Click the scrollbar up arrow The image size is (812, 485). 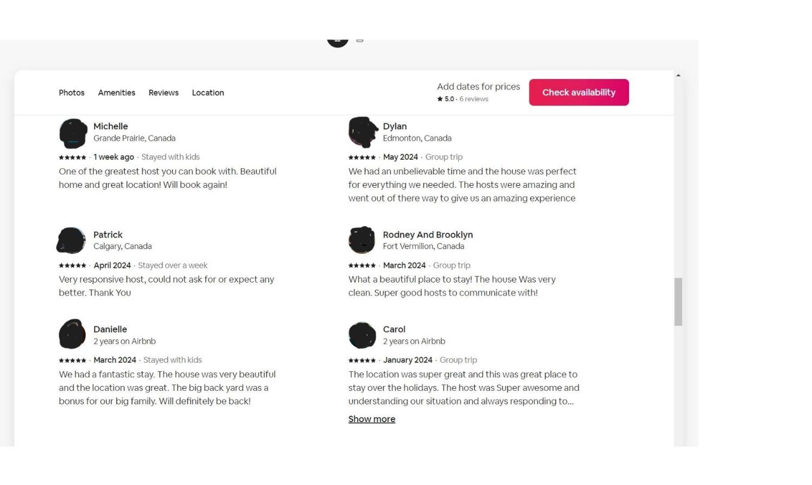[678, 75]
